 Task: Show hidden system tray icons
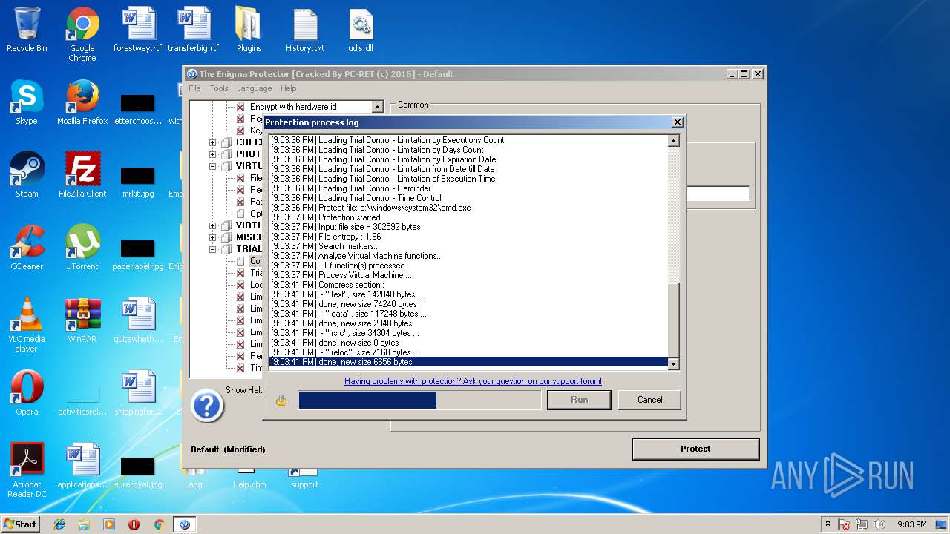[828, 524]
